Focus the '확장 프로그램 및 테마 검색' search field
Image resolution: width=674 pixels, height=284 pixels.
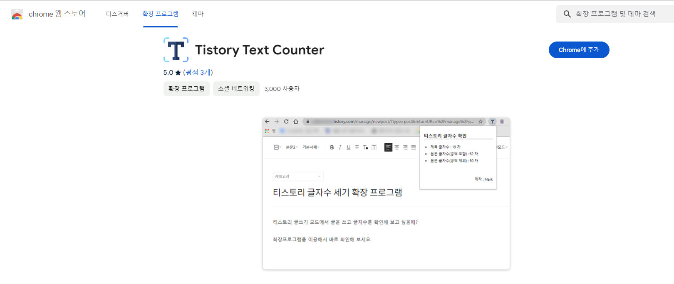click(615, 14)
